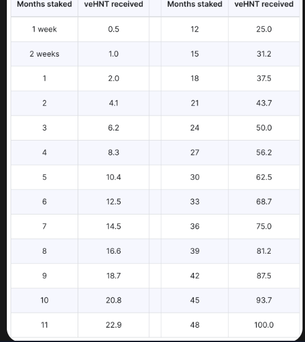Select the '2 weeks' cell
The height and width of the screenshot is (342, 305).
[x=45, y=54]
